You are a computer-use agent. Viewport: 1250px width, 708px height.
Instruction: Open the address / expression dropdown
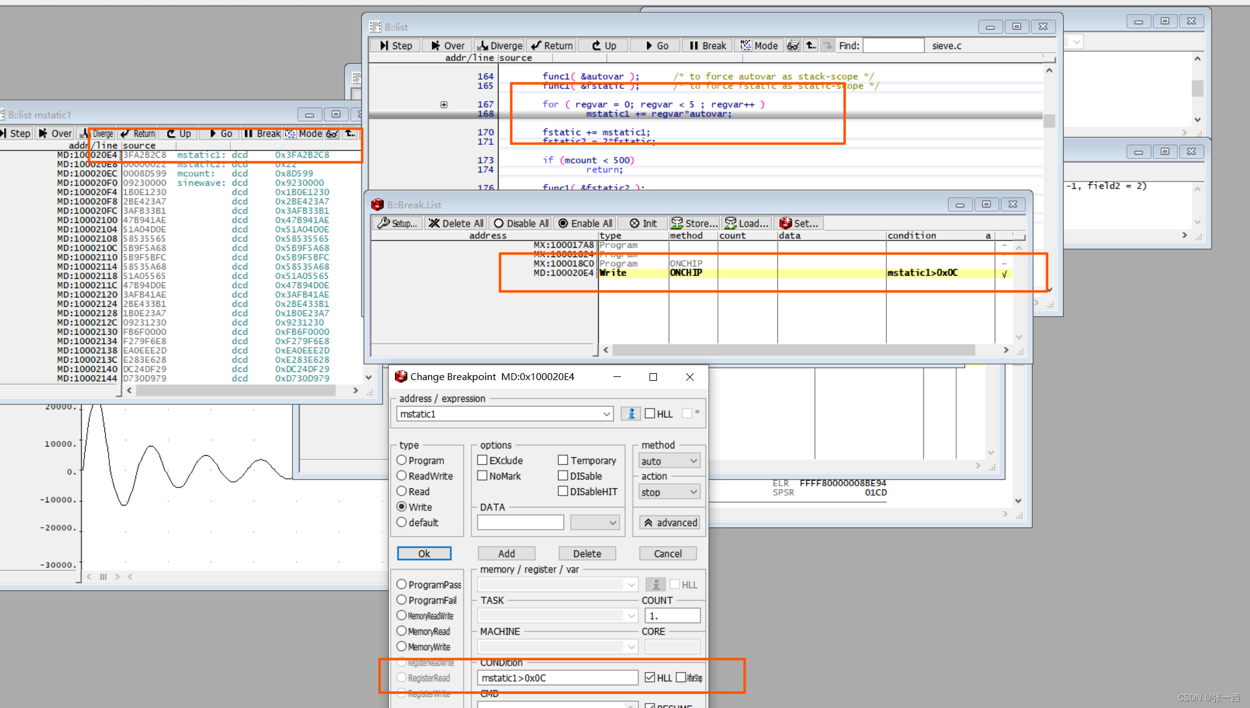click(x=606, y=414)
